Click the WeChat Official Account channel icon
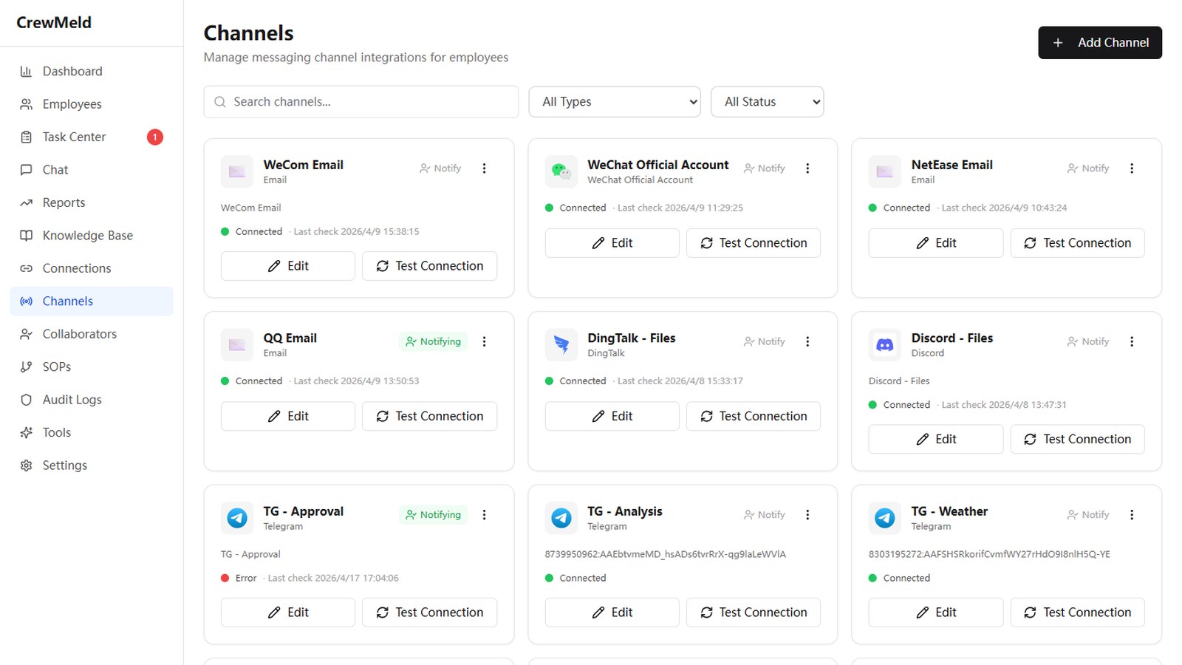This screenshot has width=1182, height=665. tap(561, 171)
